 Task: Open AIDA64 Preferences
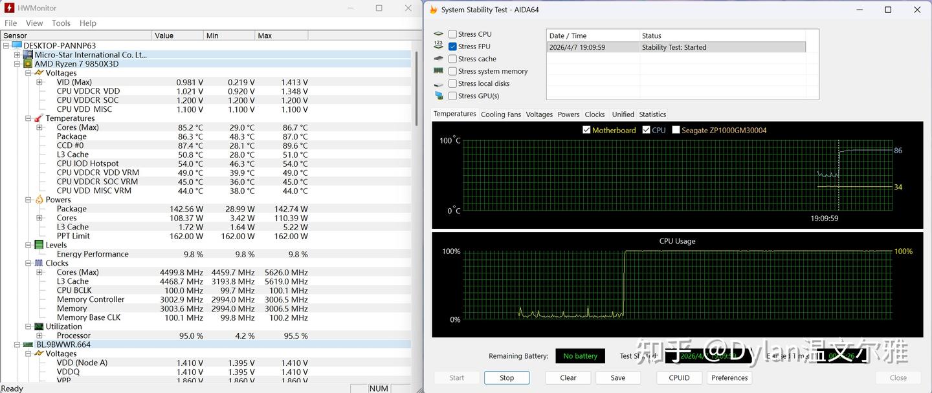click(729, 378)
